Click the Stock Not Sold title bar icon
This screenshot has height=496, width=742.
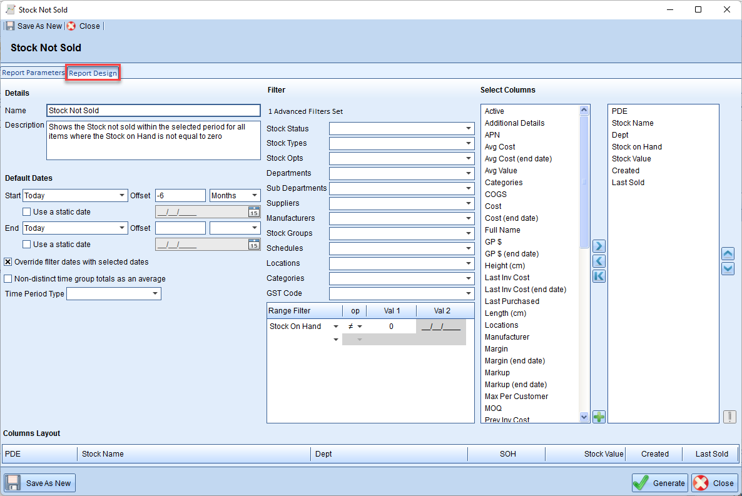tap(10, 9)
